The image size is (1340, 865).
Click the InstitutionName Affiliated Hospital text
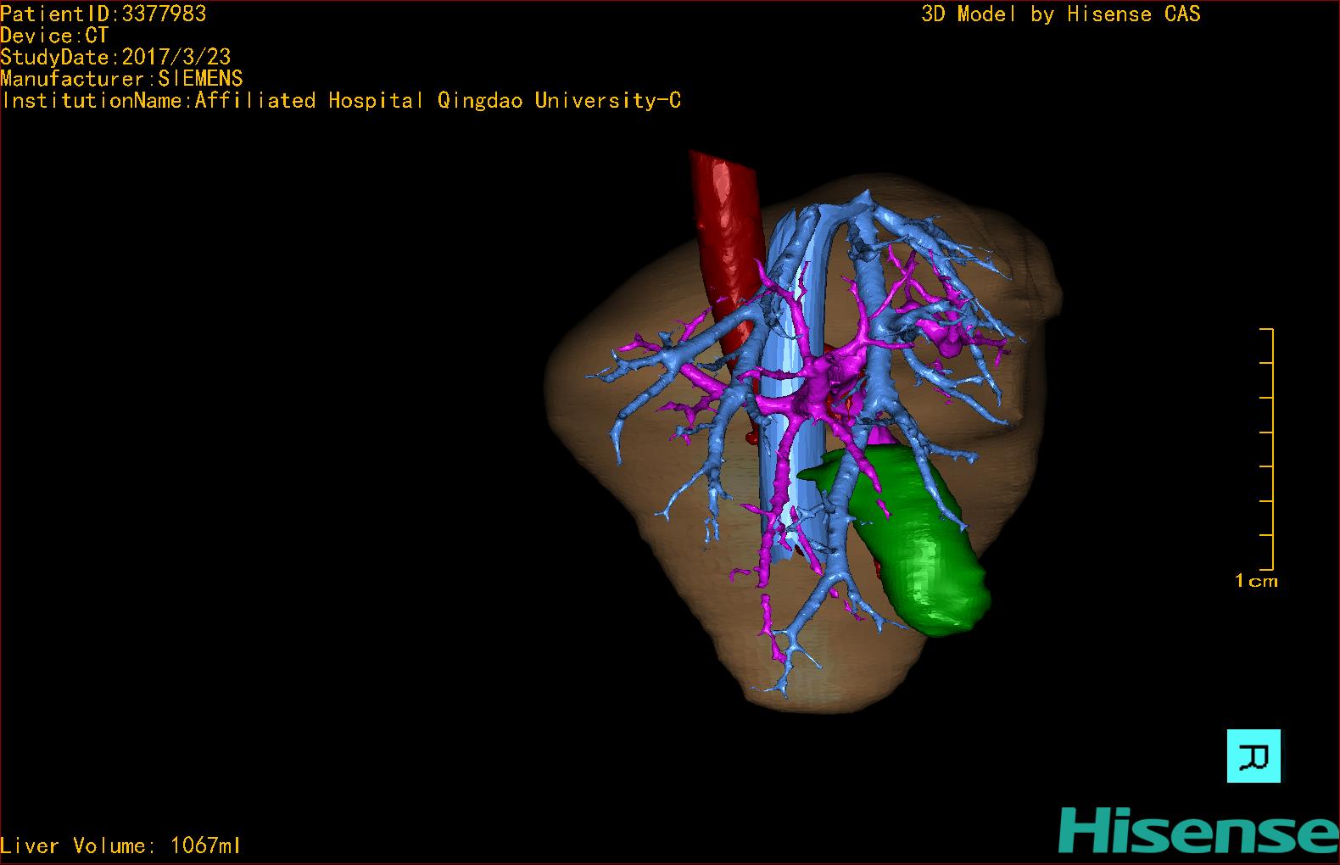click(x=341, y=101)
